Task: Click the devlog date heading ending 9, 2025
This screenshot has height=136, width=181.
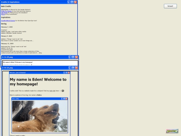Action: 7,36
